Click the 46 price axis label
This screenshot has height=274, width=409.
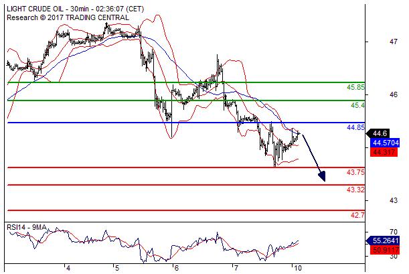(394, 94)
